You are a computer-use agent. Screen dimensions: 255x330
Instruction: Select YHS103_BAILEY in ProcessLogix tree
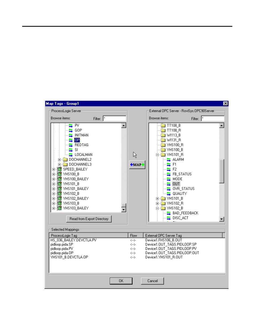[x=76, y=208]
